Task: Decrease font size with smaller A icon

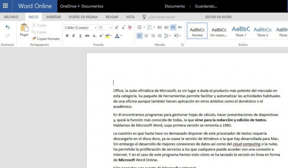Action: tap(123, 28)
